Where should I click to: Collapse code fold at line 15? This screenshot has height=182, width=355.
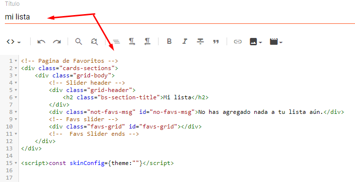[x=16, y=163]
